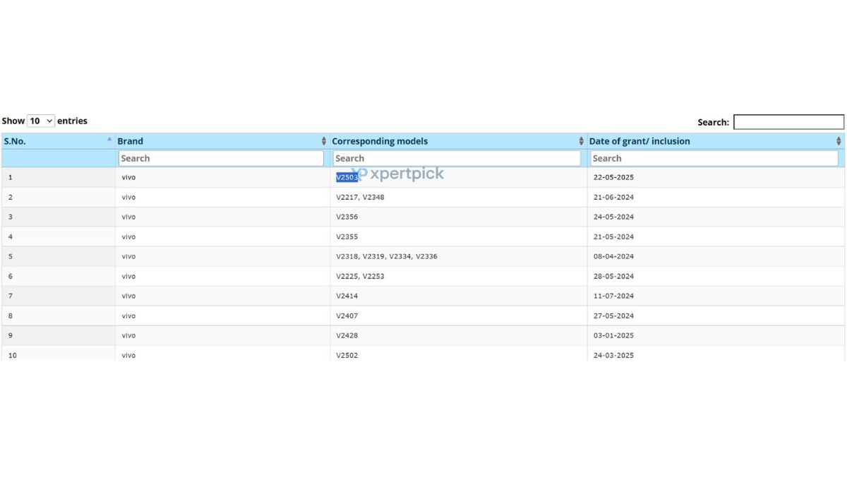Click Brand column sort arrows icon

pos(324,141)
